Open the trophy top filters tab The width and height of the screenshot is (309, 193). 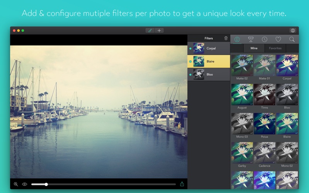[x=251, y=39]
